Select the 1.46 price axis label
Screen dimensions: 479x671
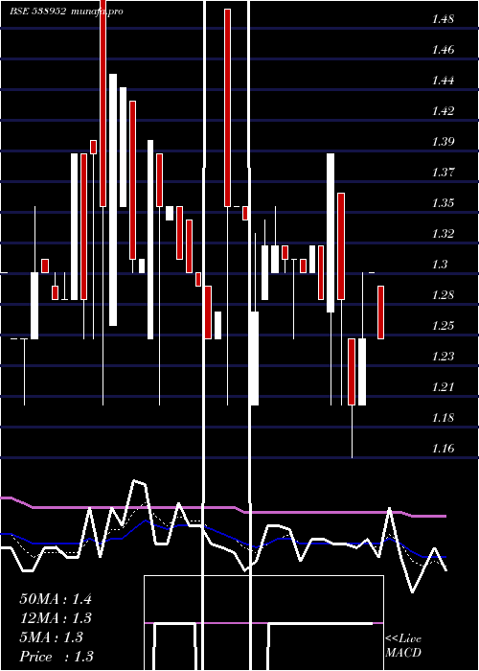(443, 50)
